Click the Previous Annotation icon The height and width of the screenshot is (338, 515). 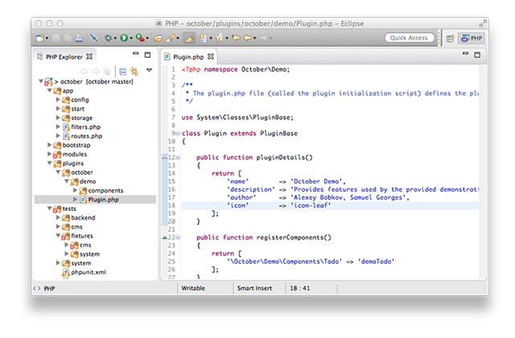click(x=219, y=38)
